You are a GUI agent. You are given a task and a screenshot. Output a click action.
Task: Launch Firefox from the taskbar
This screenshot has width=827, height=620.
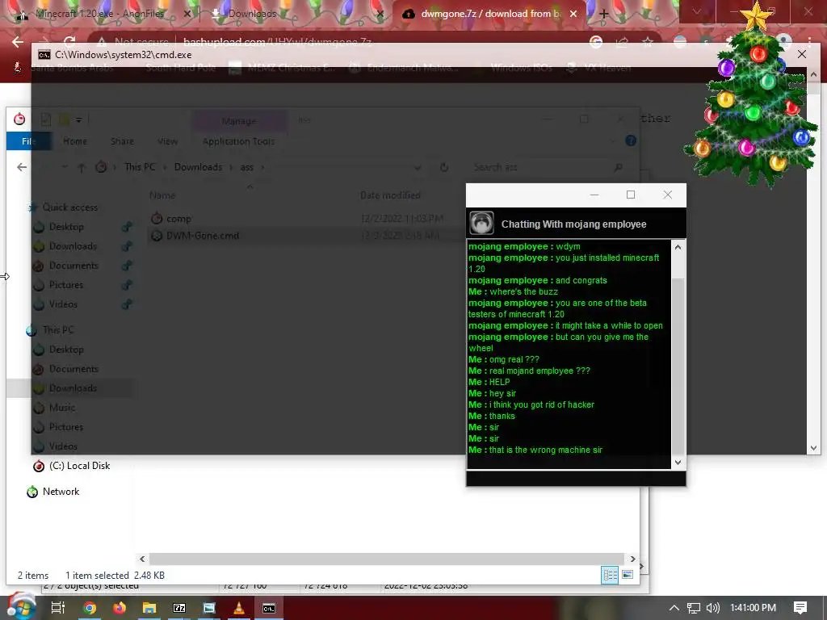(120, 608)
